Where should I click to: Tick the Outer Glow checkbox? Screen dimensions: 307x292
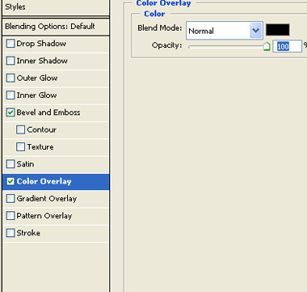pos(11,78)
